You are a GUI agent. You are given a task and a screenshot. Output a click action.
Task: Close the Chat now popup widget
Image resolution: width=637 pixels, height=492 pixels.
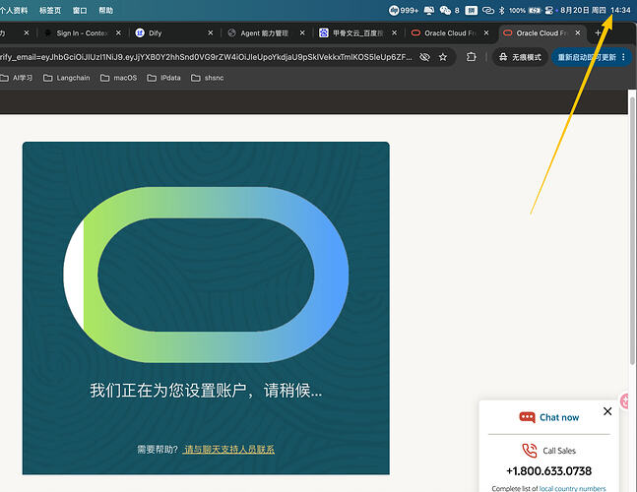[607, 411]
